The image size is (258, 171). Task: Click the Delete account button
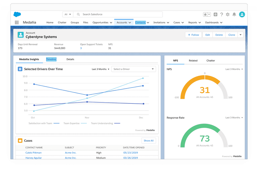219,35
